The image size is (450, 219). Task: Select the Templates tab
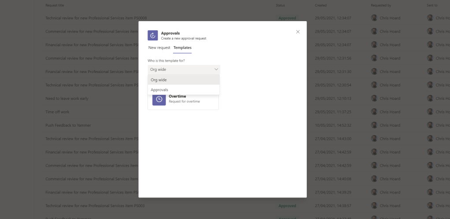pyautogui.click(x=182, y=47)
